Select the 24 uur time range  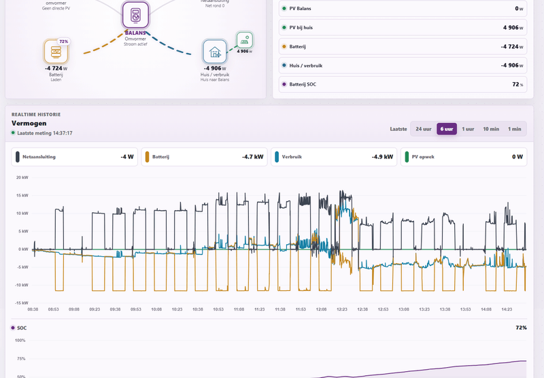tap(423, 129)
